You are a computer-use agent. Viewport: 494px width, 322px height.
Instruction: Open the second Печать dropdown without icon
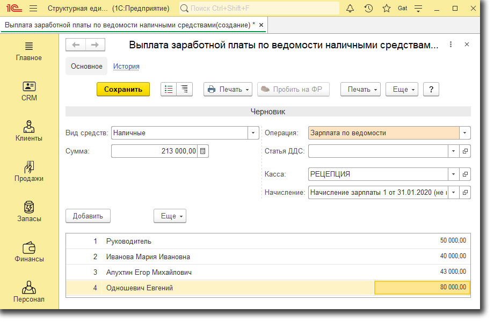pos(360,90)
